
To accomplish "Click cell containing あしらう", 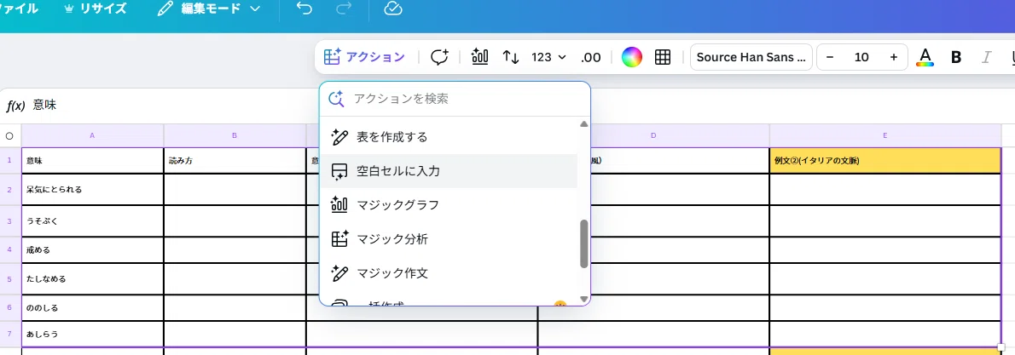I will coord(93,335).
